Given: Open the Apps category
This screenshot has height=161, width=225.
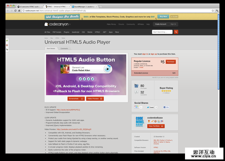Looking at the screenshot, I should (x=111, y=32).
